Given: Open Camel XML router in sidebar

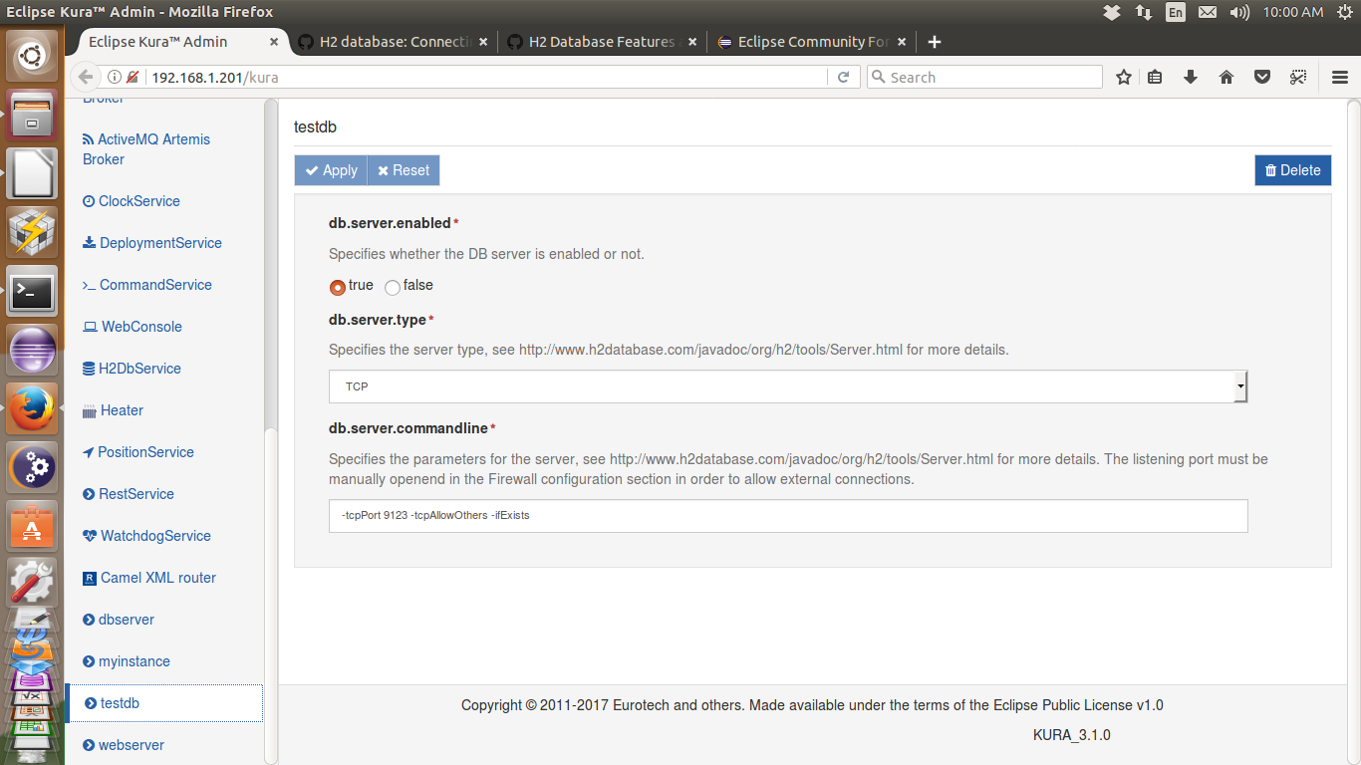Looking at the screenshot, I should [148, 578].
